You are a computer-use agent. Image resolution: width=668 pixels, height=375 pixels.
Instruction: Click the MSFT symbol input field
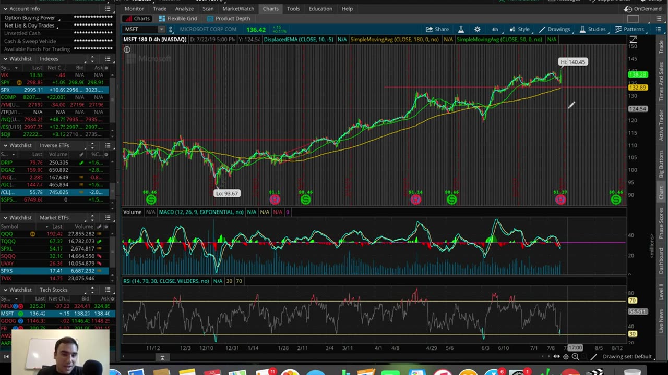pyautogui.click(x=140, y=29)
